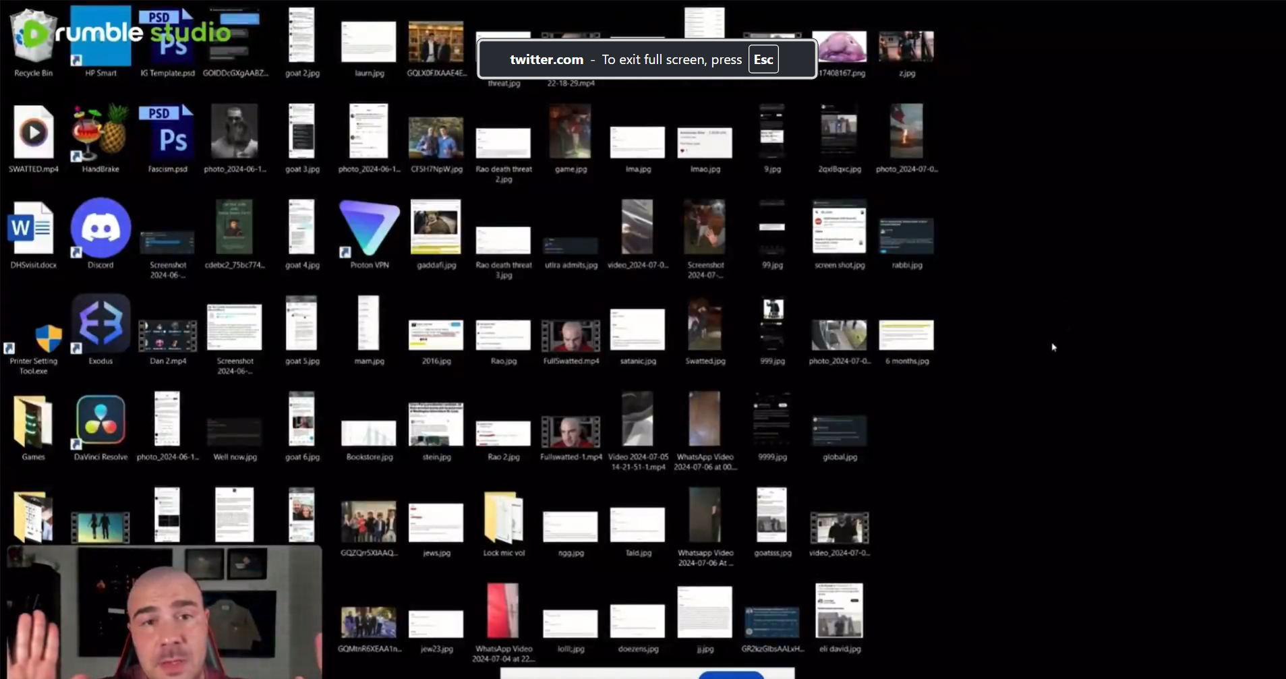
Task: Select the Fullswatted-1.mp4 video file
Action: tap(571, 437)
